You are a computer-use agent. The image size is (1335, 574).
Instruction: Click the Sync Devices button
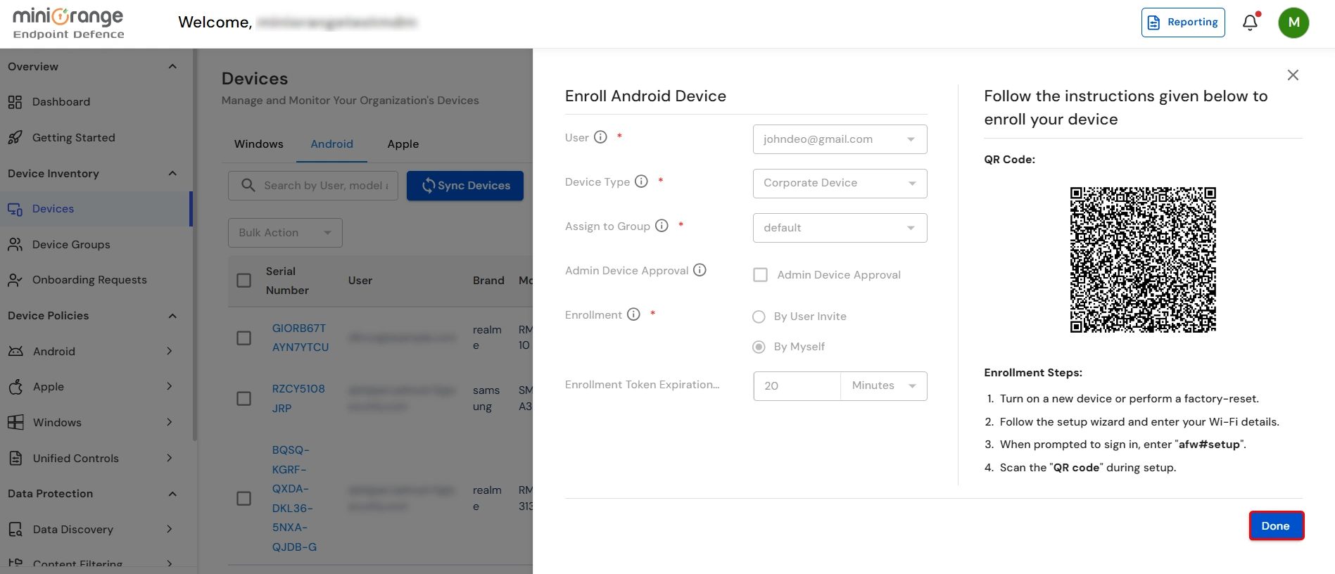465,186
